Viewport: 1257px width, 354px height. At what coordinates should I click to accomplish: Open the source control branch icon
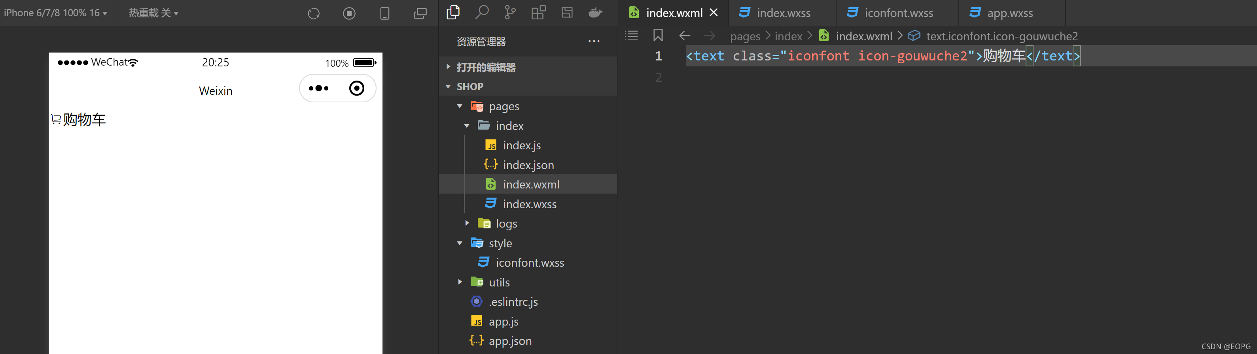tap(510, 12)
